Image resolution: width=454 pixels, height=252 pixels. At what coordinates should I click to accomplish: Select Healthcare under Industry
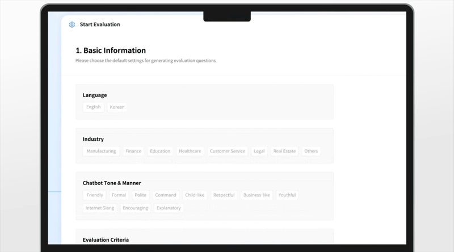[x=190, y=151]
